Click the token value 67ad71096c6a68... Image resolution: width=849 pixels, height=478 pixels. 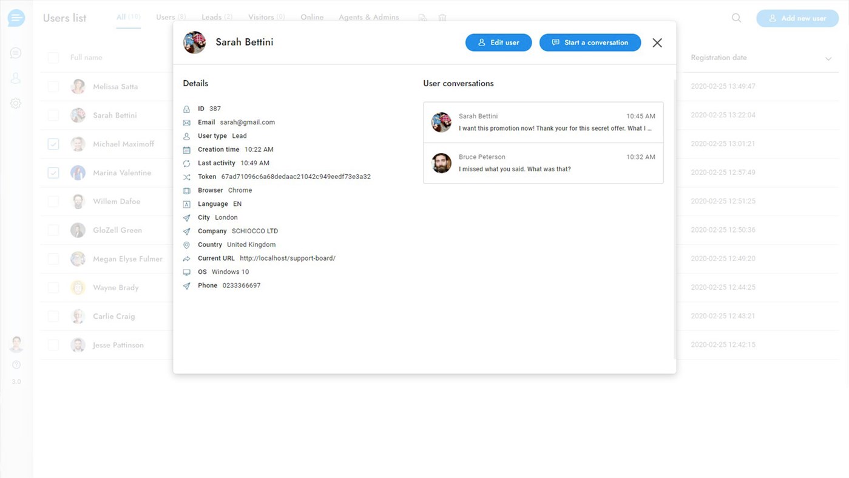pyautogui.click(x=296, y=177)
